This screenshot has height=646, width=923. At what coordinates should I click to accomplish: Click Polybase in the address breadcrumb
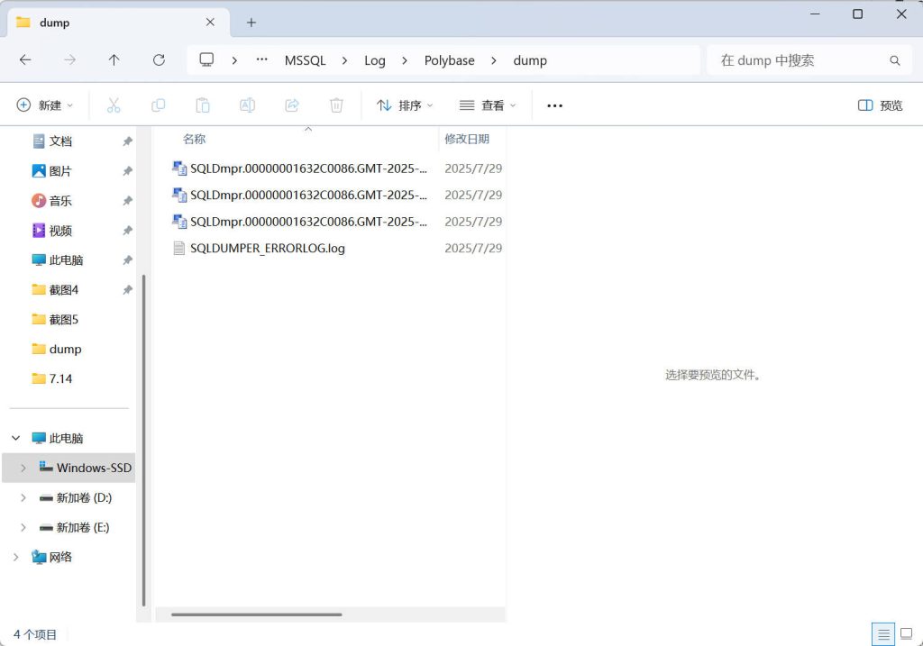pos(449,60)
